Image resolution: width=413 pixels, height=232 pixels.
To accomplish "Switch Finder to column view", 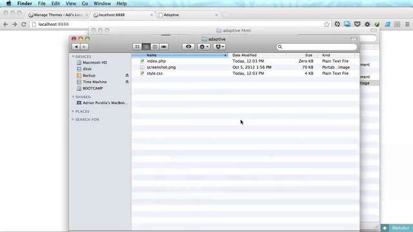I will (155, 46).
